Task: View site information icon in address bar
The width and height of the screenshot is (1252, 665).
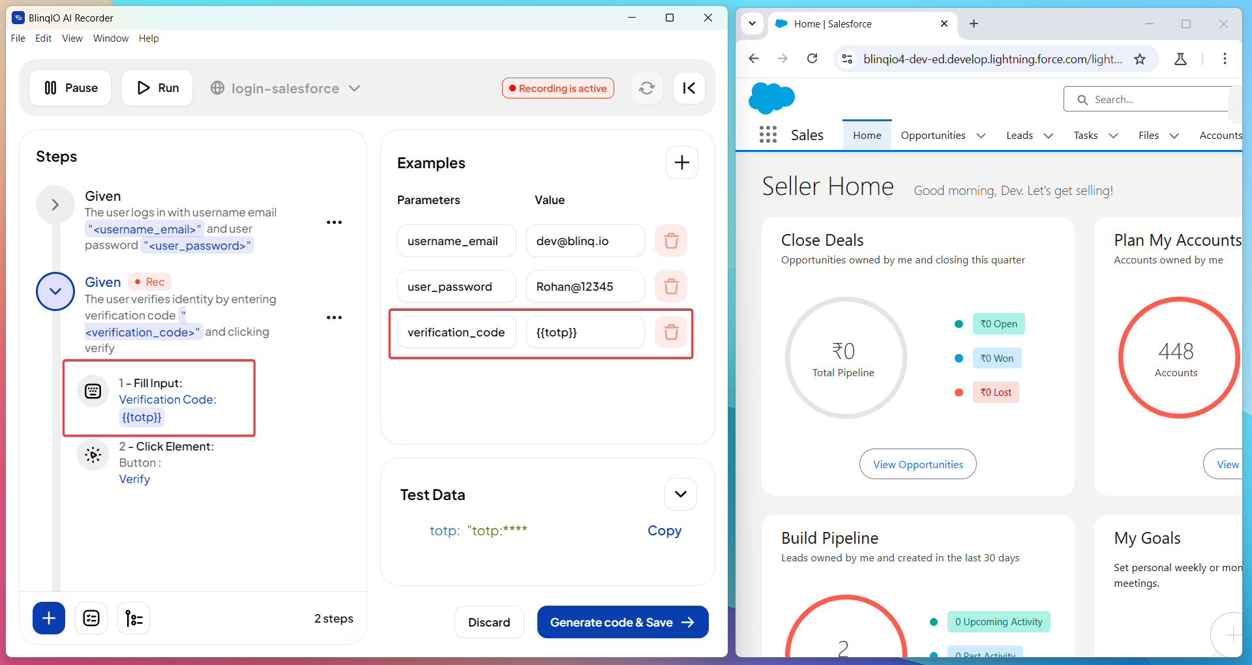Action: (847, 59)
